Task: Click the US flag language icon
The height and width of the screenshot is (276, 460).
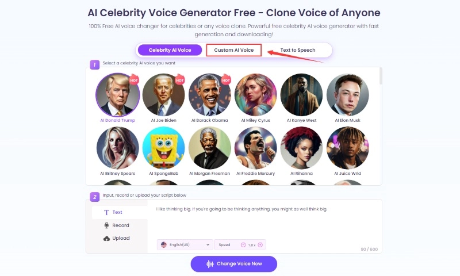Action: coord(164,244)
